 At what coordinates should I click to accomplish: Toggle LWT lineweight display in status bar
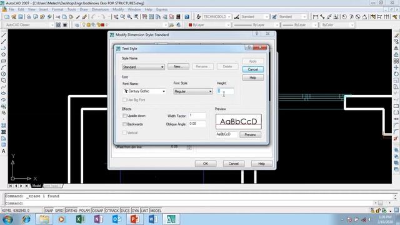point(144,211)
